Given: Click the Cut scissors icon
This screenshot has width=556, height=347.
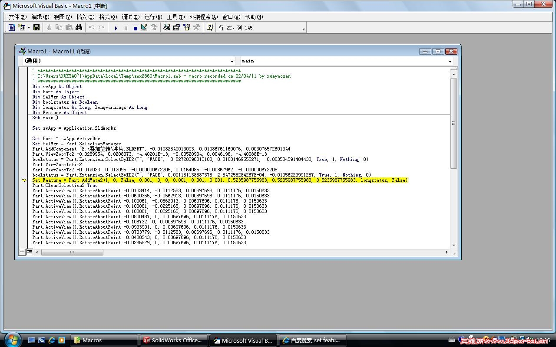Looking at the screenshot, I should pos(49,27).
